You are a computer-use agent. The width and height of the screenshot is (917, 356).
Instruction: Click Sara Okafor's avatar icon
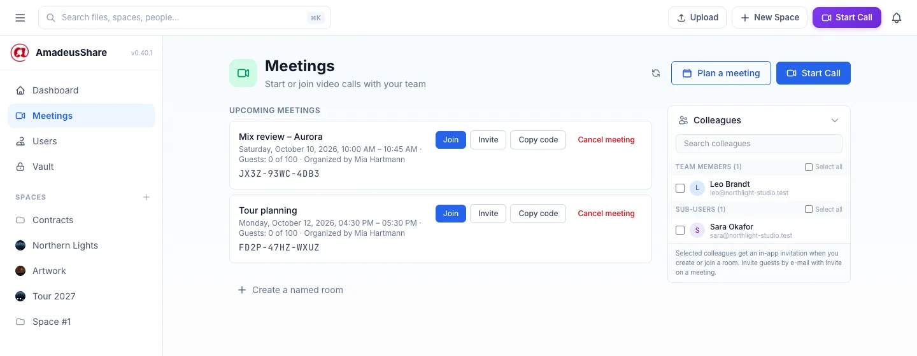click(x=697, y=230)
